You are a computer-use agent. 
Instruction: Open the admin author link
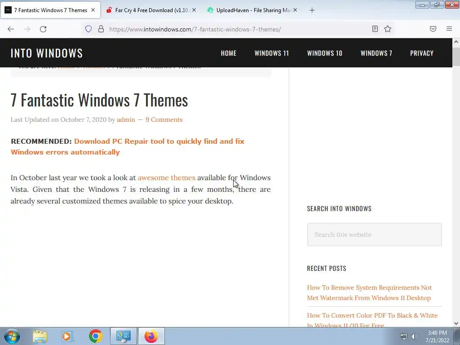[x=126, y=119]
